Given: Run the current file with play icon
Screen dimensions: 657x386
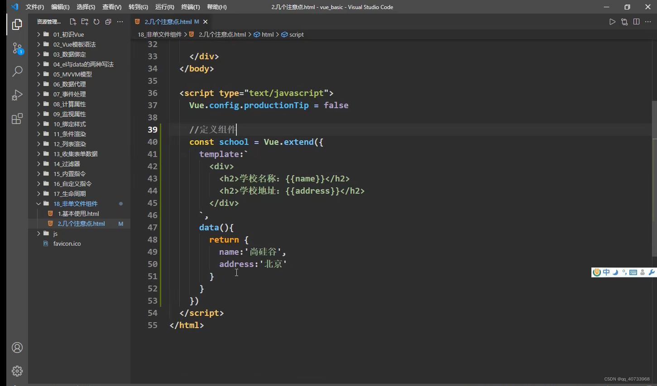Looking at the screenshot, I should point(612,22).
